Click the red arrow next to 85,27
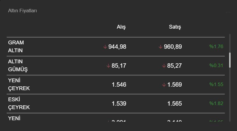237x131 pixels. coord(164,66)
